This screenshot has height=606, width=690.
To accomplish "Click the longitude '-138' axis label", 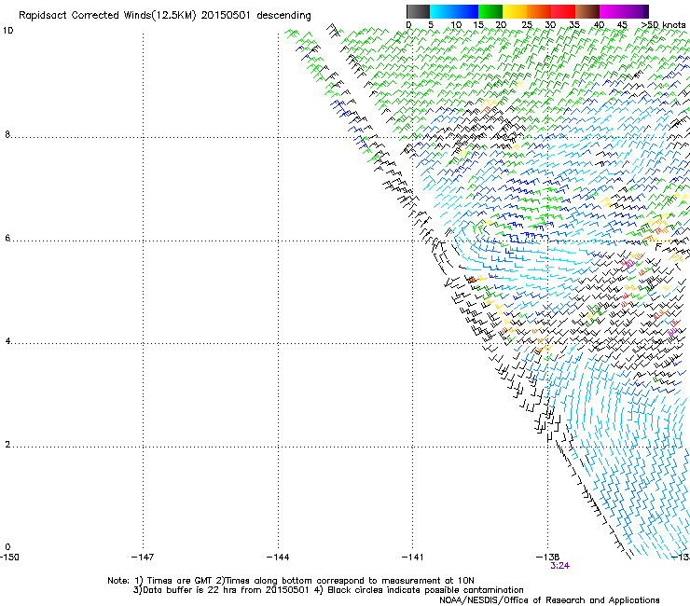I will 547,558.
